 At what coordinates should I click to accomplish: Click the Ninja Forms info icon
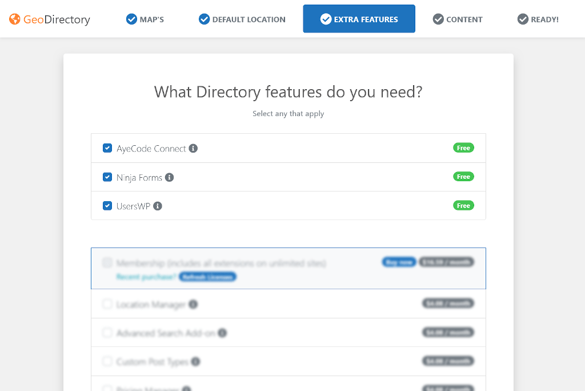coord(169,178)
